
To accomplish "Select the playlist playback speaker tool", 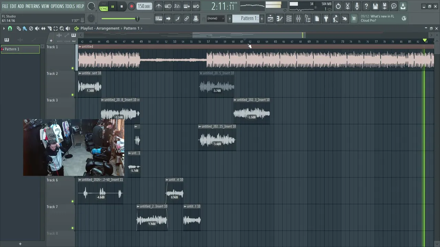I will click(x=68, y=28).
